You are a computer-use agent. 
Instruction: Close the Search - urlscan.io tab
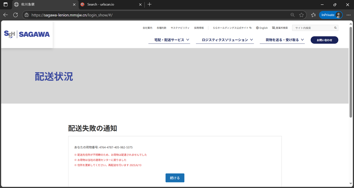point(141,4)
